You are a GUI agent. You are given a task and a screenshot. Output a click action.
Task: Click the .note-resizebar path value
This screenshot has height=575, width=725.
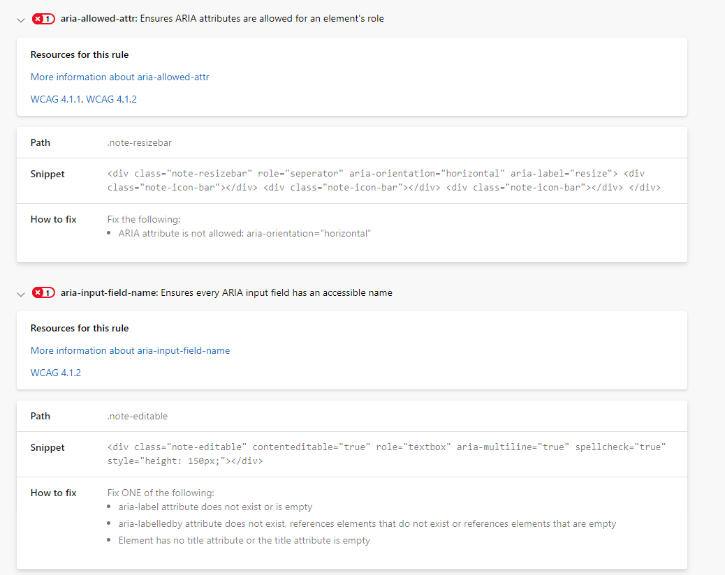(139, 142)
